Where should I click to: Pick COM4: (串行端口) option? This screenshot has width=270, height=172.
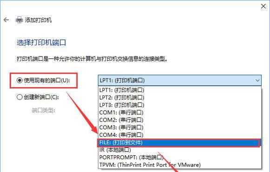coord(180,135)
